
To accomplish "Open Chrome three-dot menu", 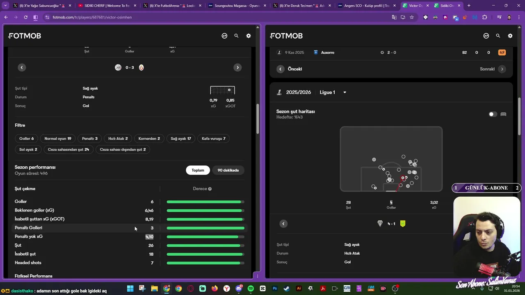I will click(x=519, y=17).
